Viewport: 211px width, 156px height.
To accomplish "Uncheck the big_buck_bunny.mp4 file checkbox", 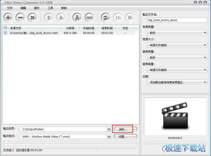I will [5, 33].
